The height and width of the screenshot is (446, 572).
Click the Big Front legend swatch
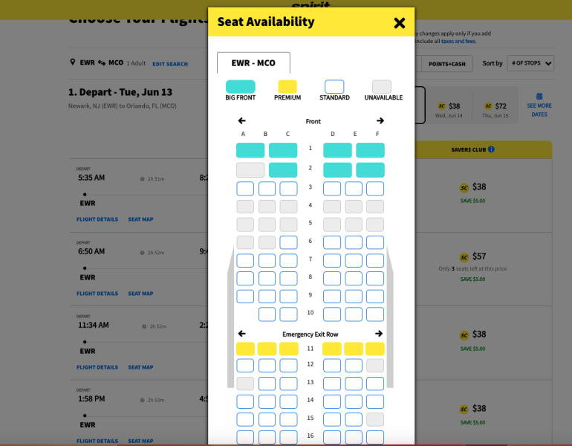240,87
